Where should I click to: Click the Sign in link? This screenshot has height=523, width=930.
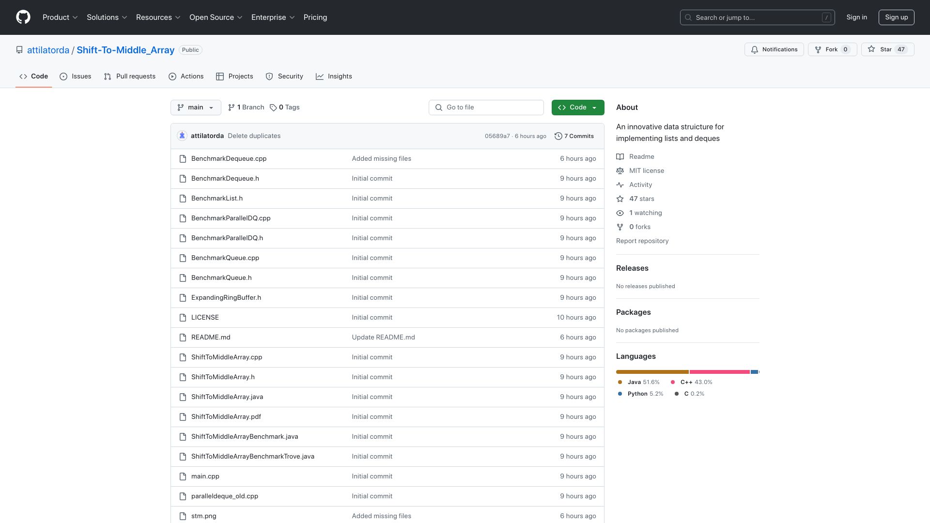[x=856, y=17]
